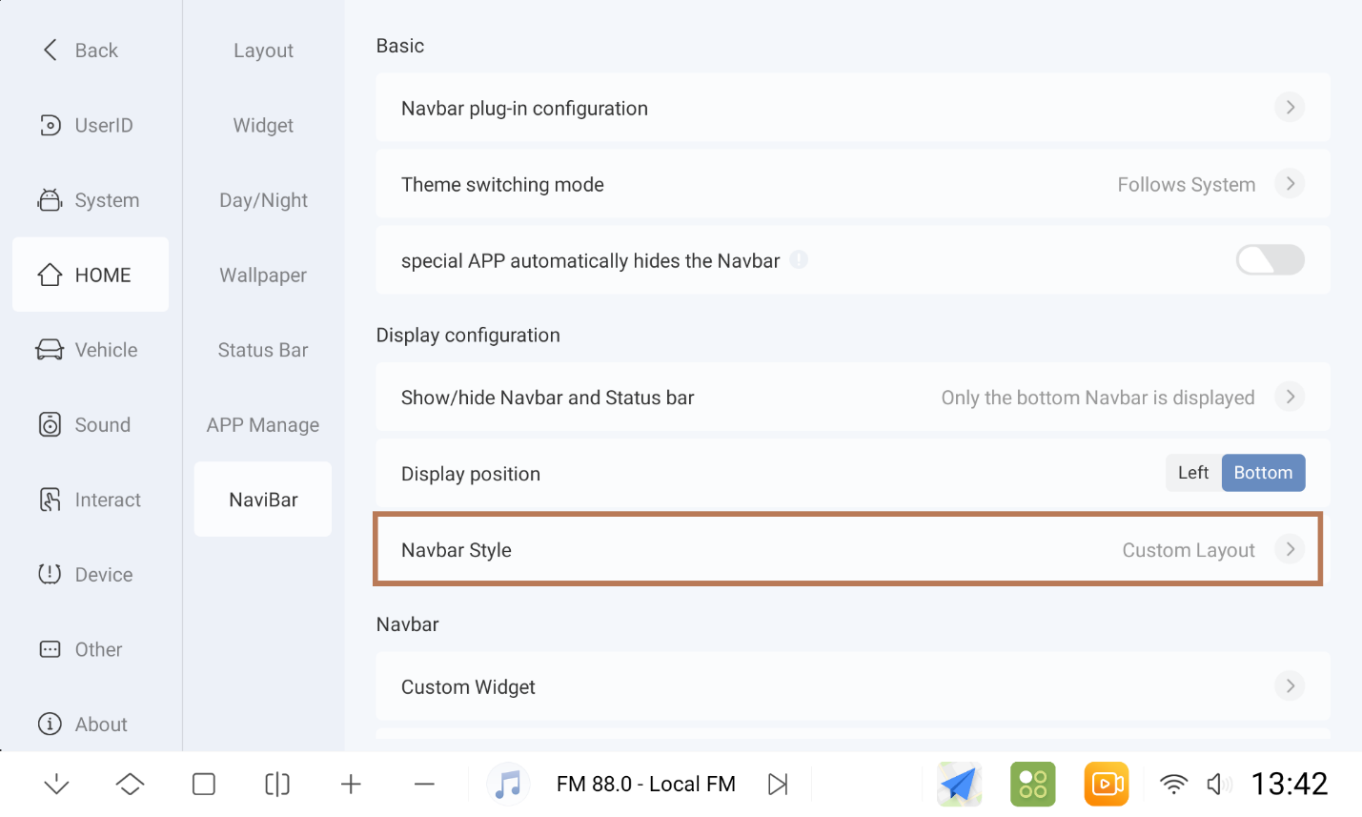Click Navbar plug-in configuration label
Viewport: 1362px width, 817px height.
(524, 109)
